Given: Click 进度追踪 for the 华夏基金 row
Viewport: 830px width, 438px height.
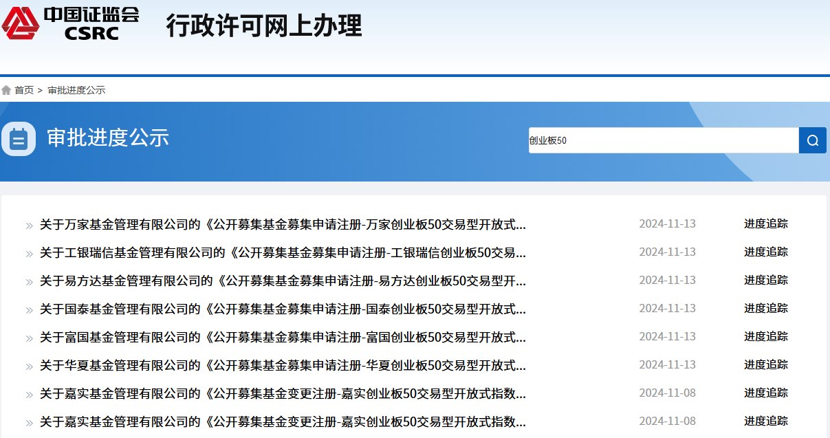Looking at the screenshot, I should 766,364.
